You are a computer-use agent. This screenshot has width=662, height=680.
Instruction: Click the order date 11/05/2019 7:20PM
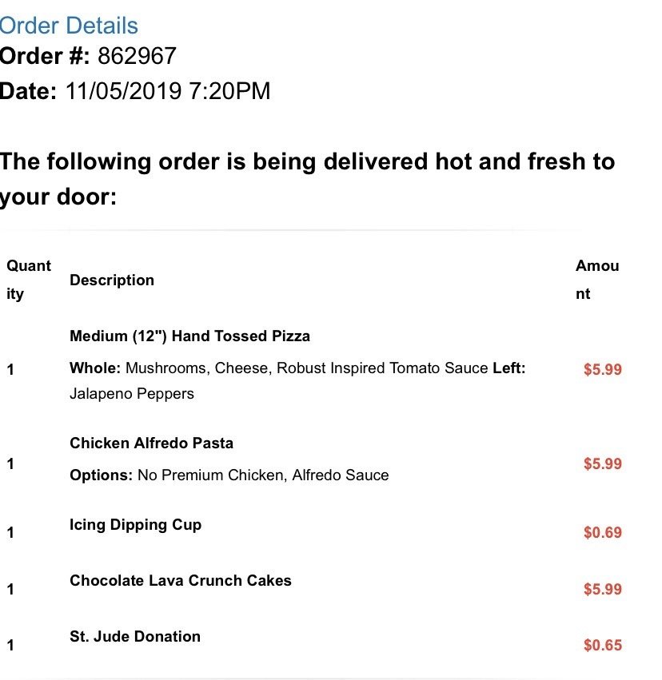(168, 91)
